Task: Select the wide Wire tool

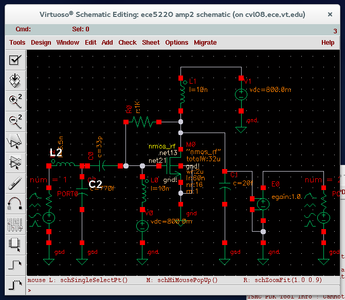Action: coord(15,285)
